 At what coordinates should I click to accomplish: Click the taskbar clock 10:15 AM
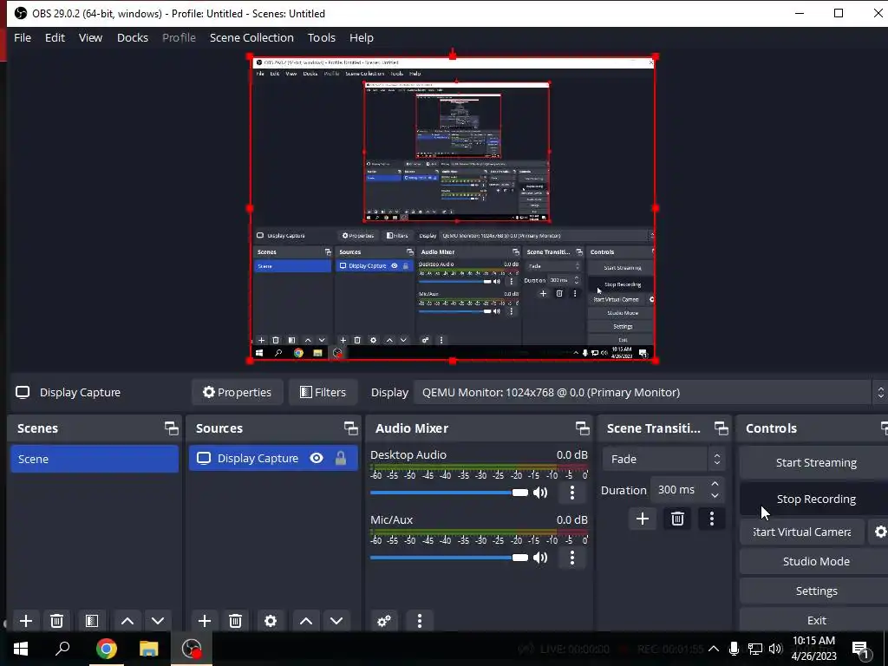point(813,641)
